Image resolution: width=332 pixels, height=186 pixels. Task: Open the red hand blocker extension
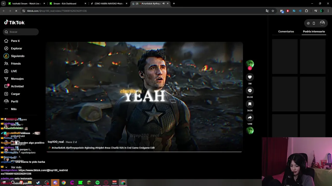pyautogui.click(x=288, y=11)
